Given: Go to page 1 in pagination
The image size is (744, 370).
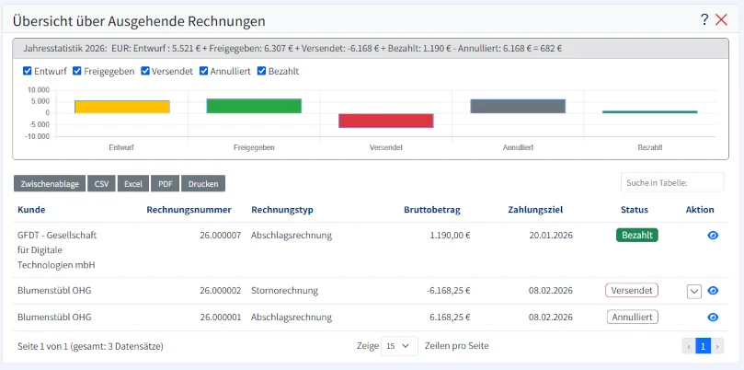Looking at the screenshot, I should click(x=704, y=347).
